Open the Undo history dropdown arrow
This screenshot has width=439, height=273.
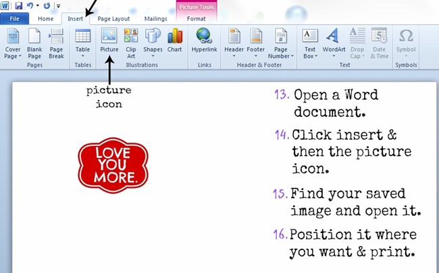[38, 5]
